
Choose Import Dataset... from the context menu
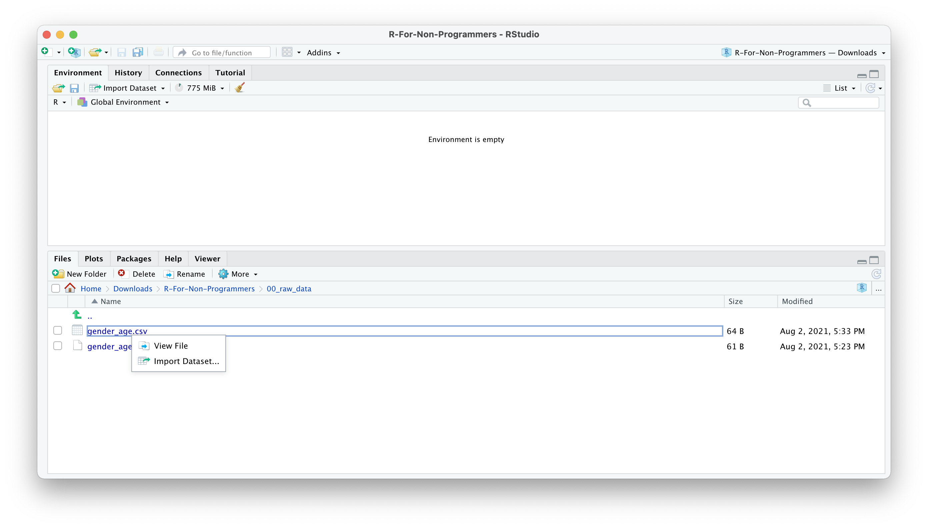click(186, 361)
